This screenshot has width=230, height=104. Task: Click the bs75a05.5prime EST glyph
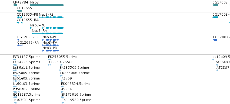coord(16,76)
